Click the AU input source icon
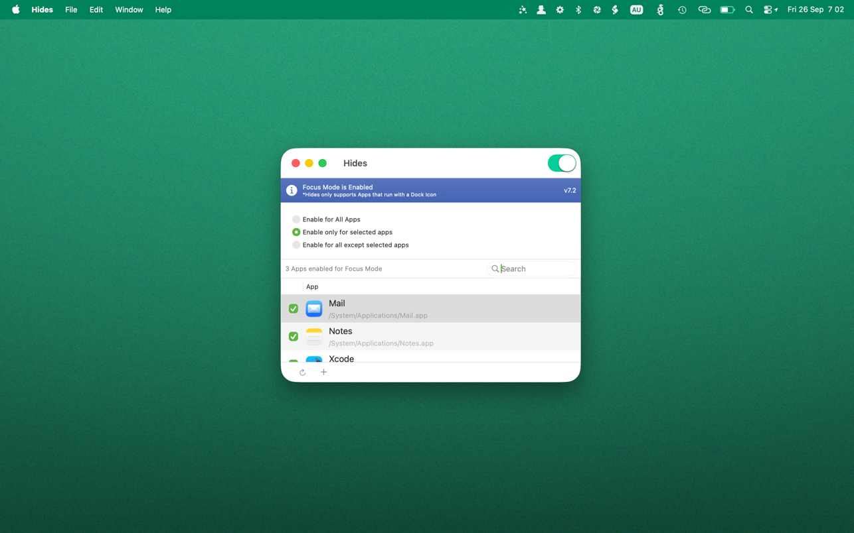854x533 pixels. 636,10
